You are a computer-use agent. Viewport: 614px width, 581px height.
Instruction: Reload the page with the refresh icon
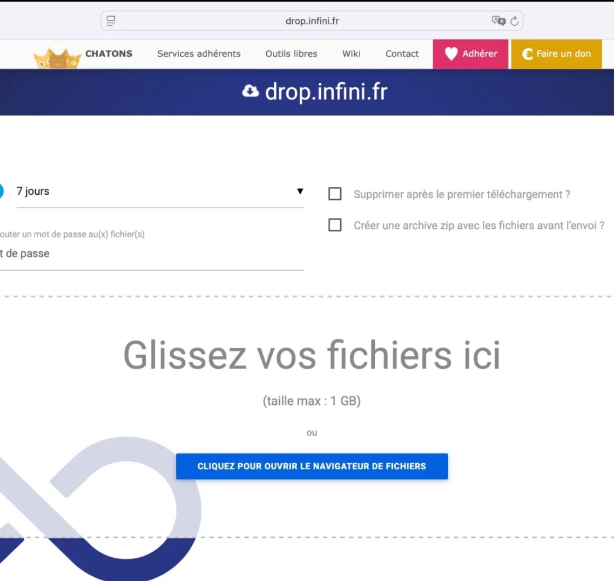coord(514,21)
